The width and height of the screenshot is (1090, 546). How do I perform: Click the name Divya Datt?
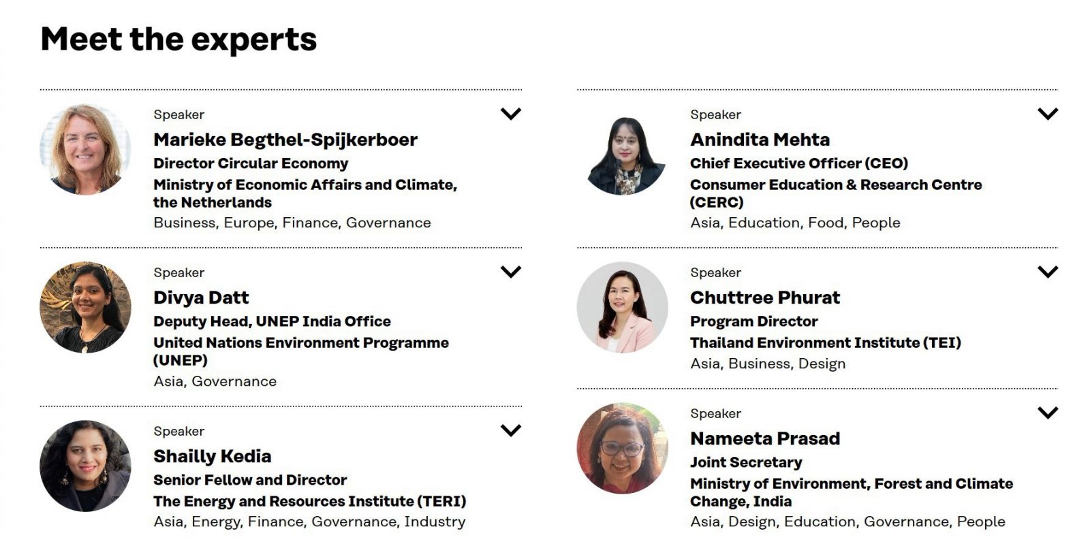click(x=201, y=298)
